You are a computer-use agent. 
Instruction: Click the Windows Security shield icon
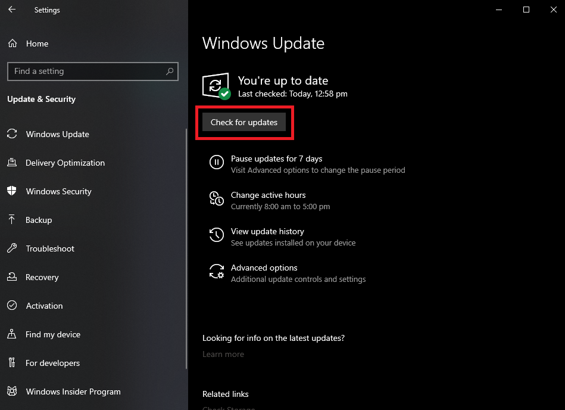pyautogui.click(x=12, y=191)
